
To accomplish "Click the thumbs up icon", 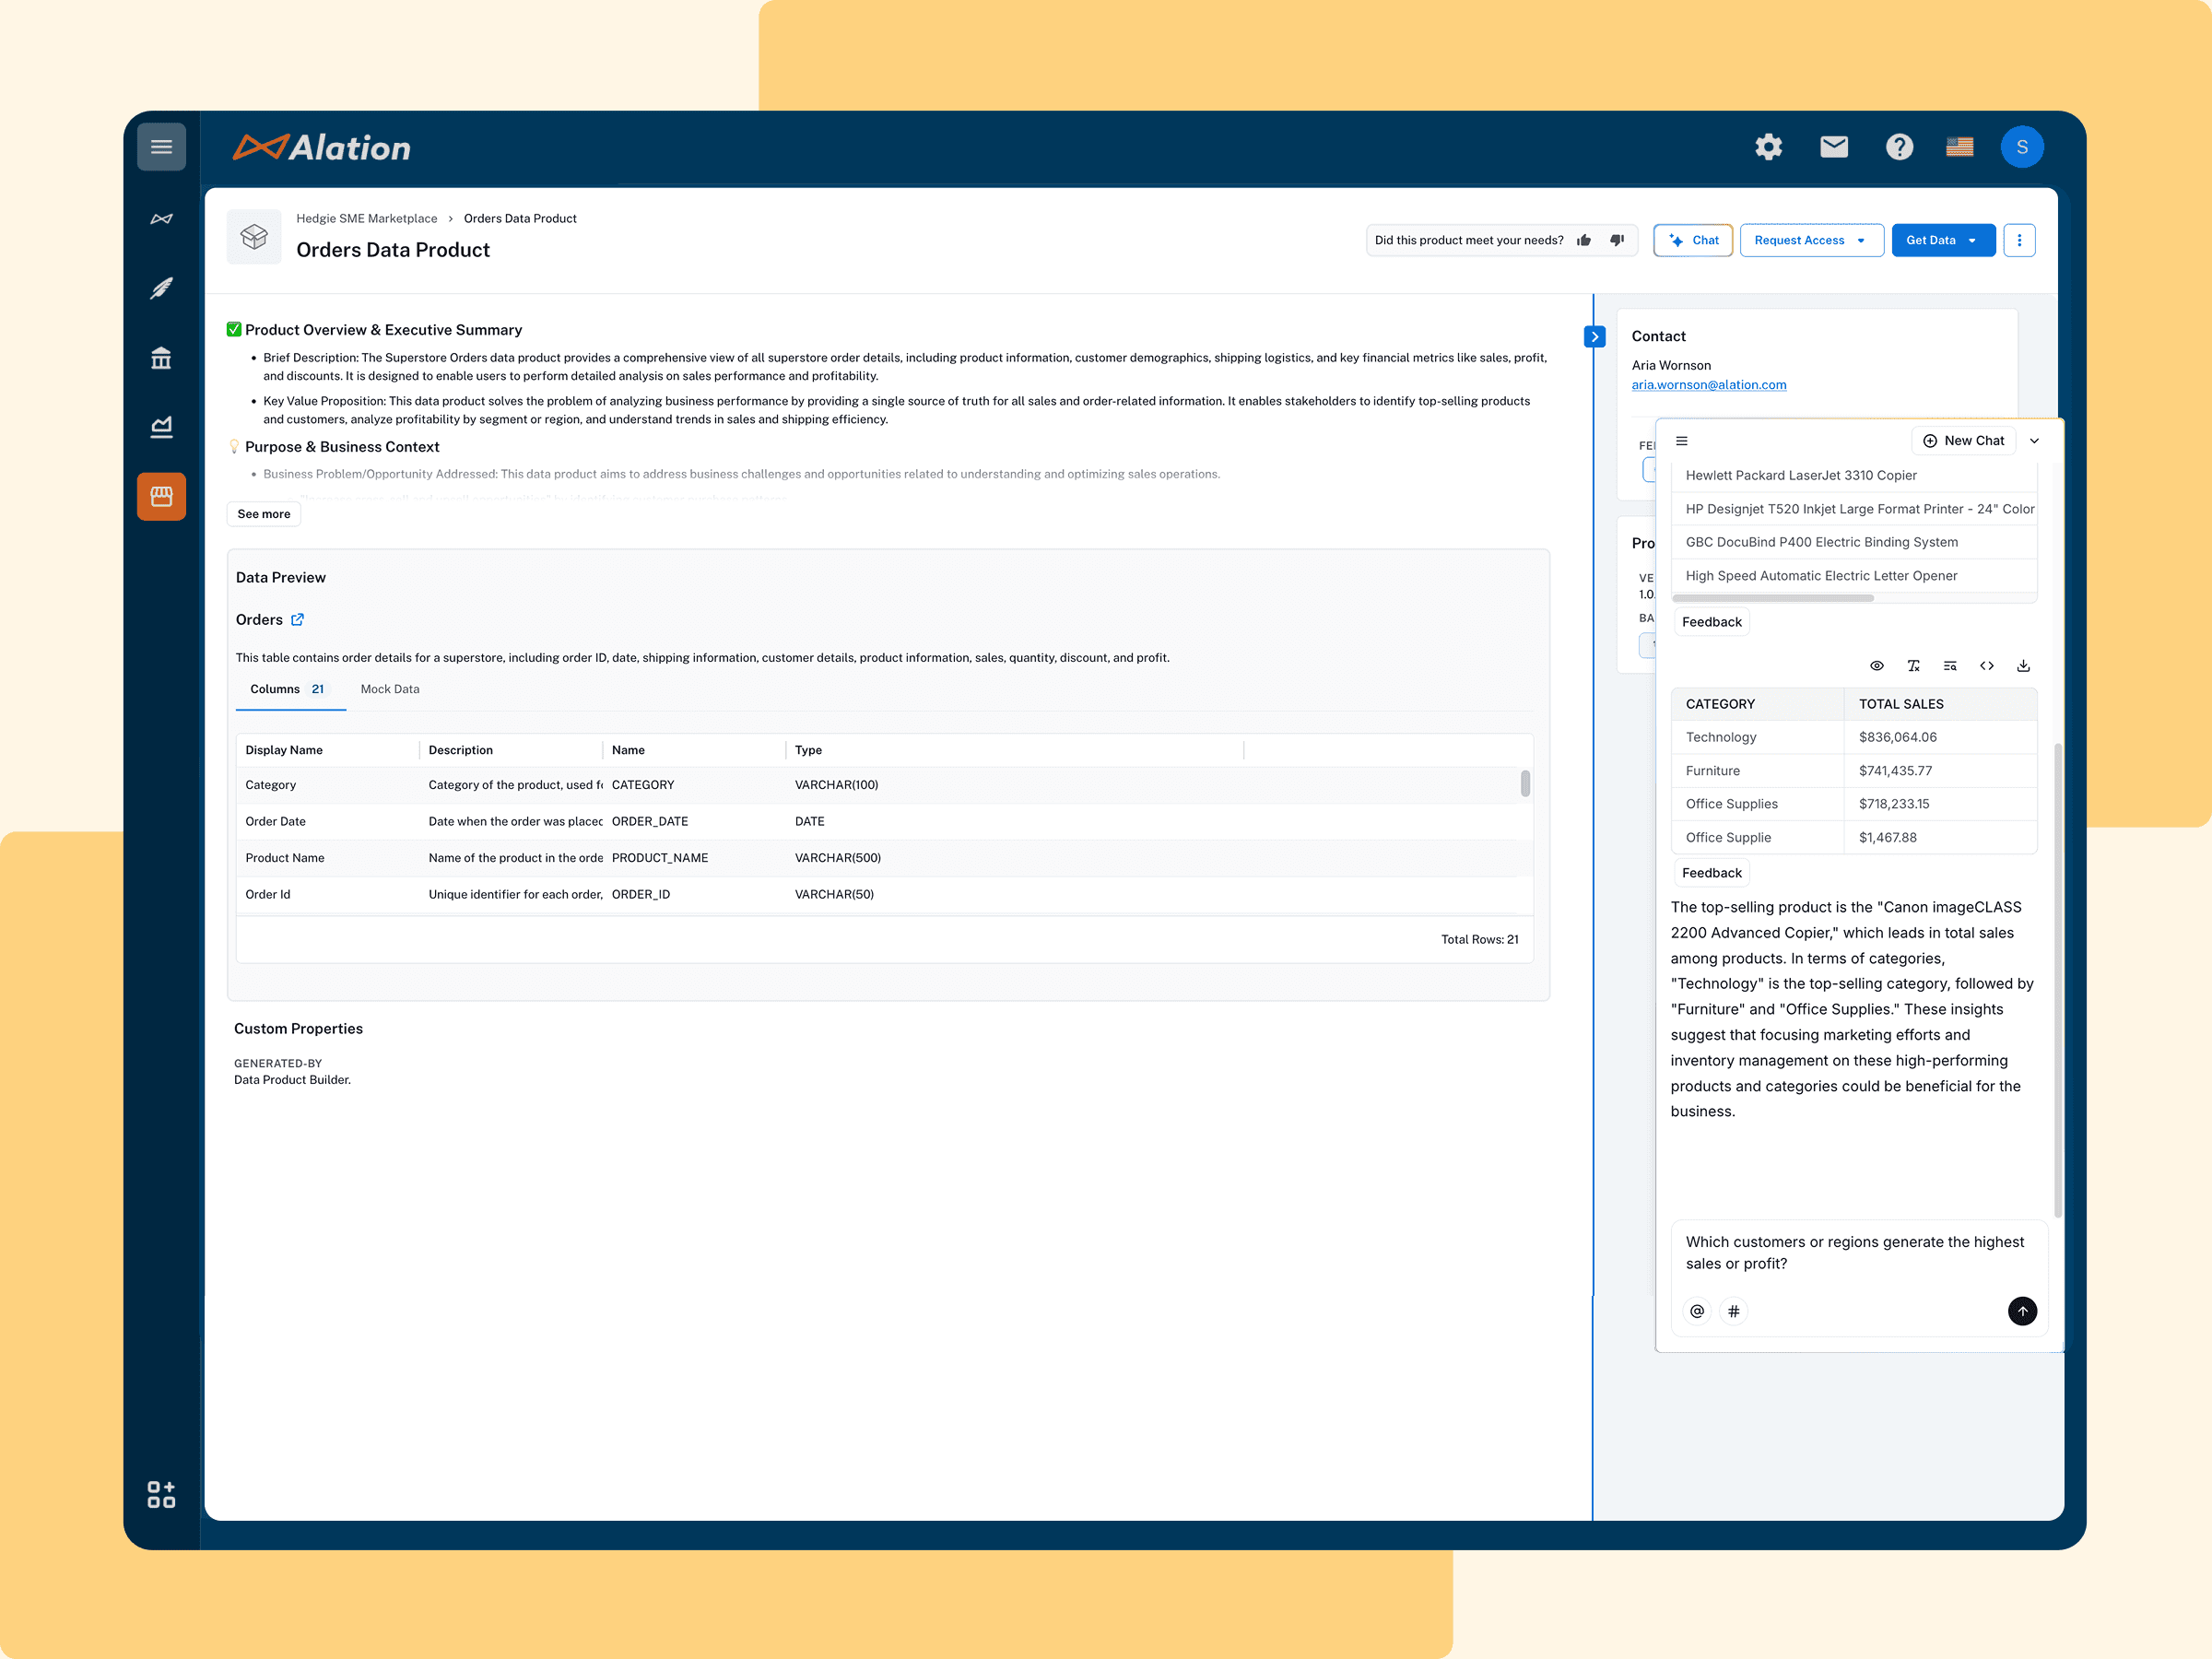I will [x=1584, y=240].
